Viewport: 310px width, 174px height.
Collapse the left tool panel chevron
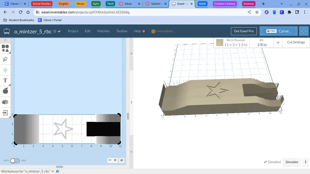5,40
